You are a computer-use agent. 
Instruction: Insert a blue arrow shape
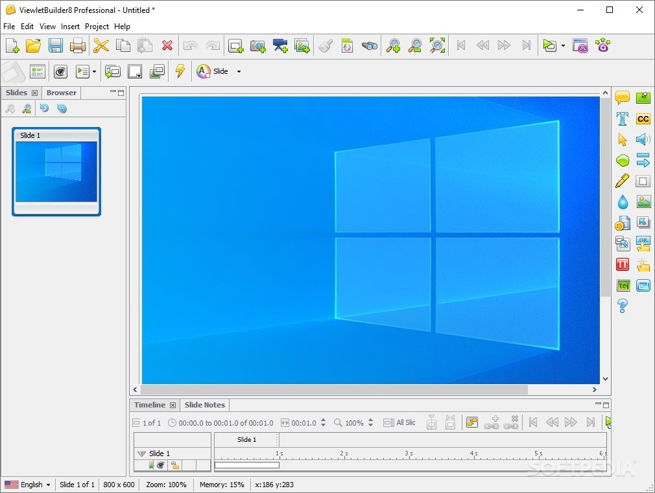pos(643,160)
